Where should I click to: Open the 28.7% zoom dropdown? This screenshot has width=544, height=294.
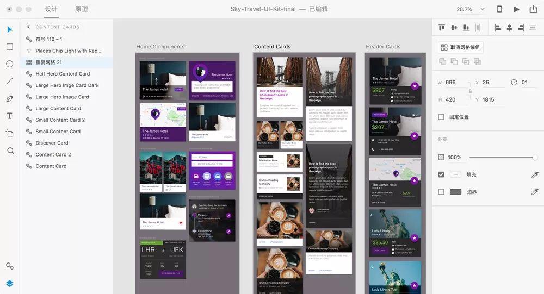pos(467,9)
